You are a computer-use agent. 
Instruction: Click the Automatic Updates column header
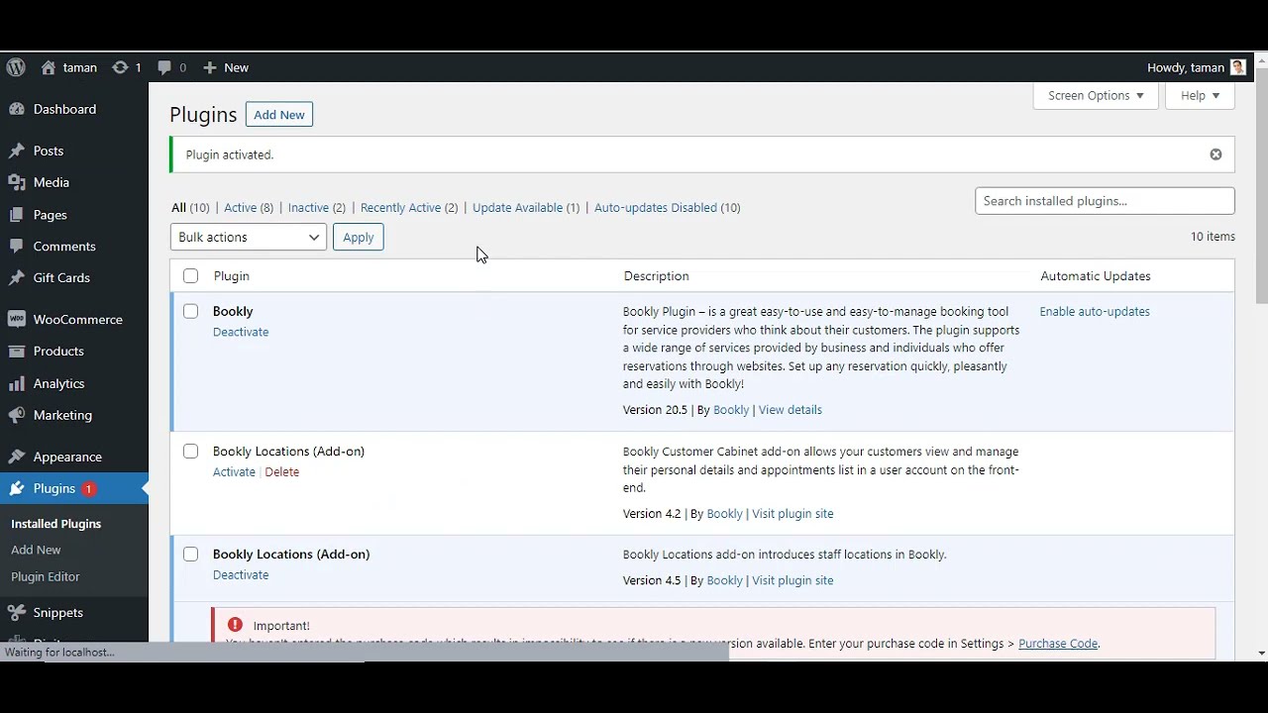coord(1096,276)
